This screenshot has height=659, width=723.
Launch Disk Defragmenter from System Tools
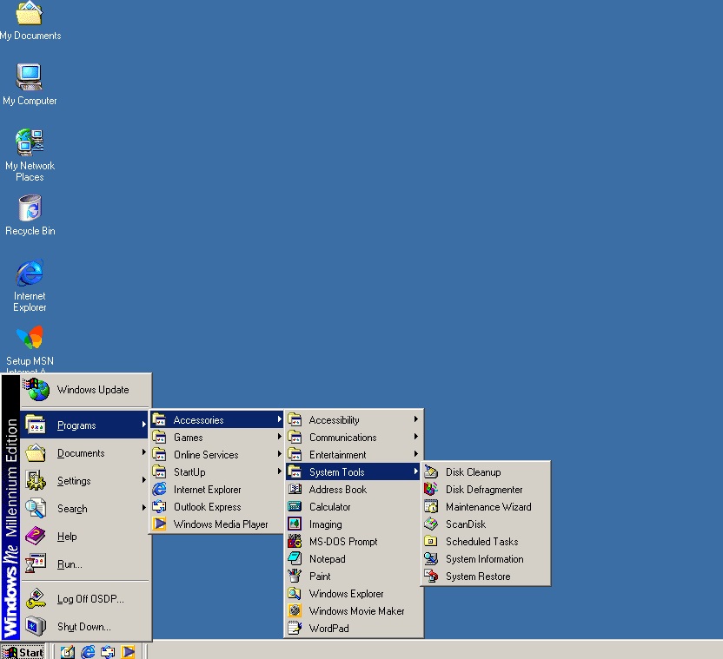484,490
